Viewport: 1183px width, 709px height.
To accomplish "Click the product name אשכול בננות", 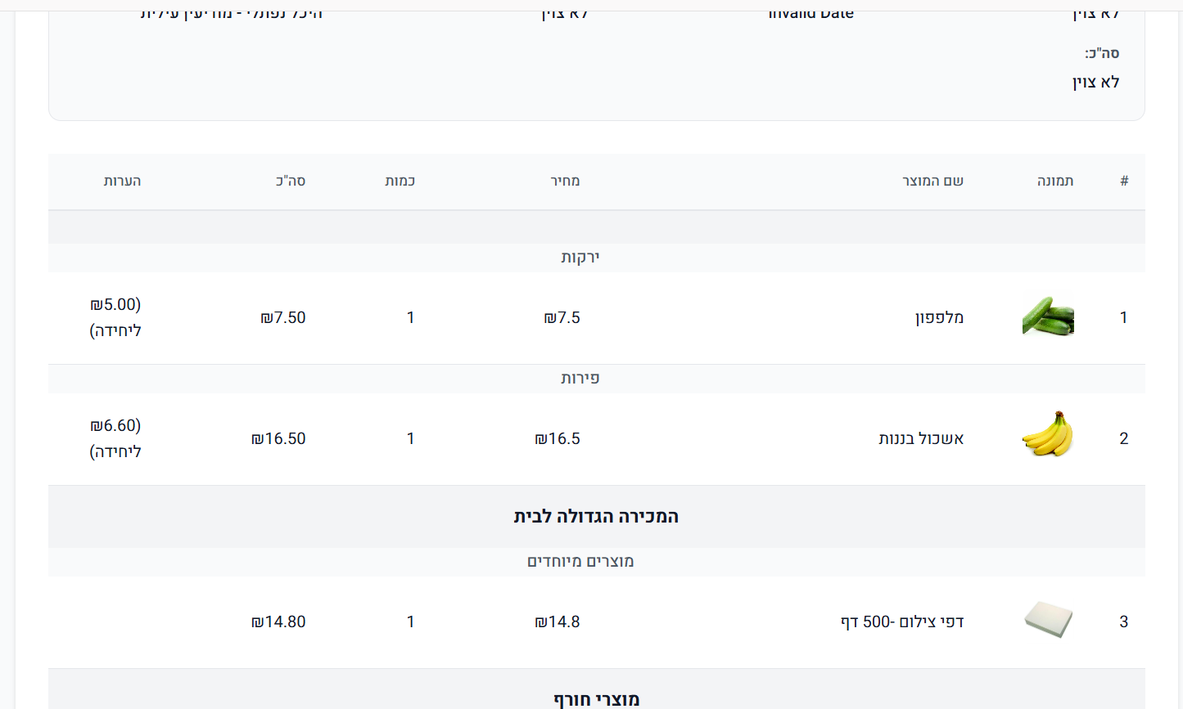I will pyautogui.click(x=921, y=438).
